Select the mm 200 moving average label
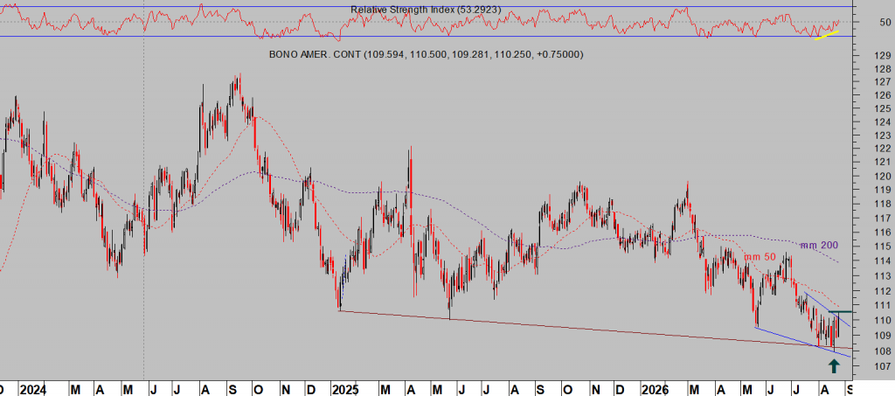 click(819, 246)
